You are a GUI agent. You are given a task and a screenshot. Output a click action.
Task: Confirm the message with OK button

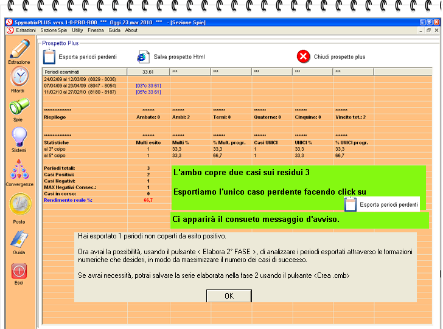click(229, 296)
